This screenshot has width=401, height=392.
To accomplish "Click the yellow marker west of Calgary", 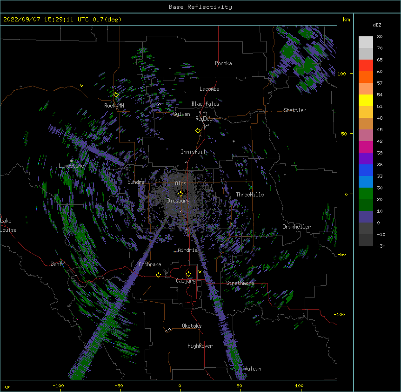I will 158,275.
